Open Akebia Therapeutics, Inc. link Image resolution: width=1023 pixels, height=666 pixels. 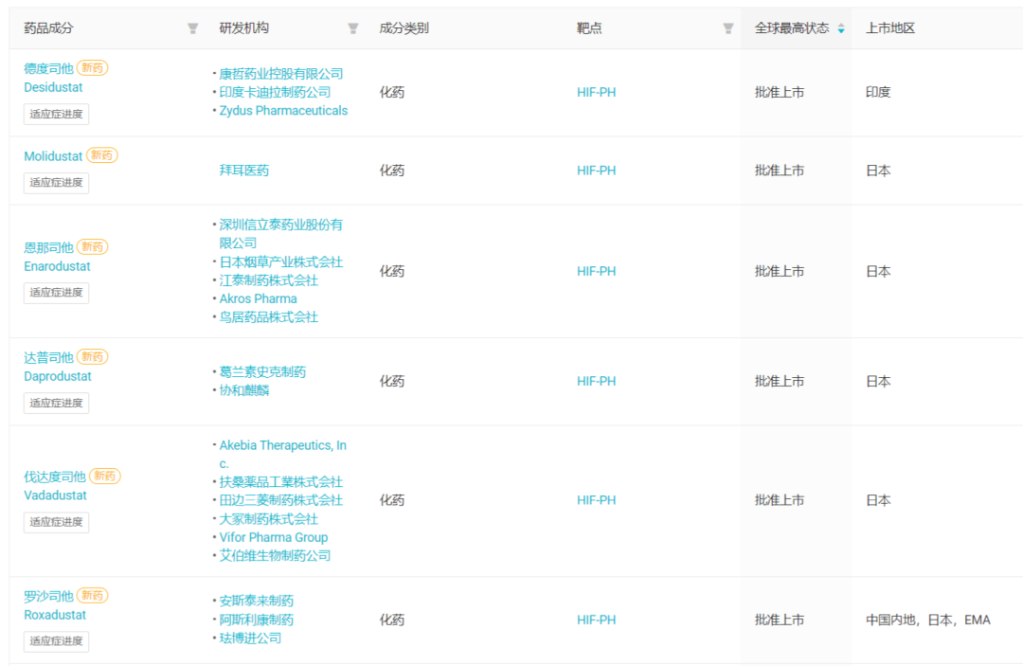pos(283,454)
